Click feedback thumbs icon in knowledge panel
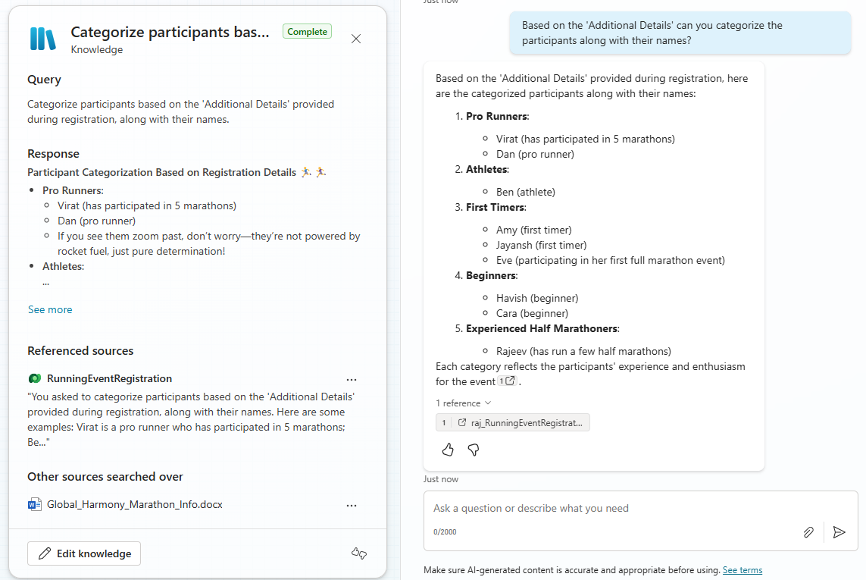The image size is (866, 580). click(359, 553)
